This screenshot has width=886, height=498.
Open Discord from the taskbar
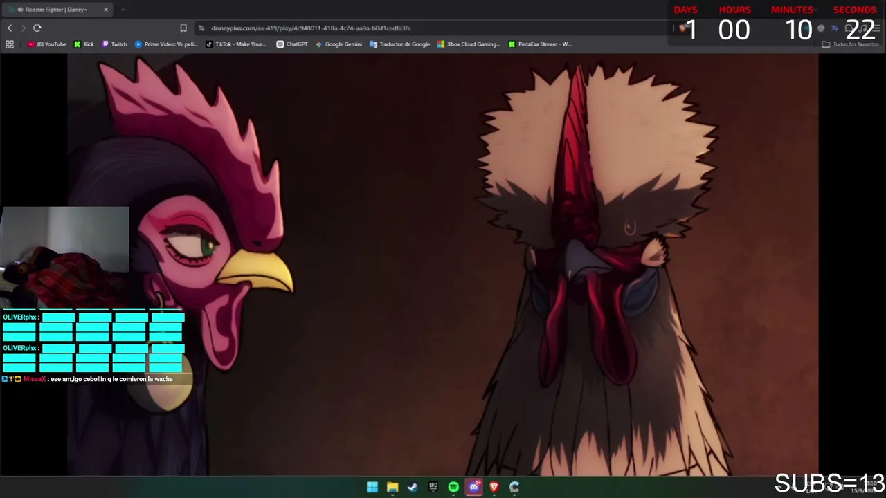pyautogui.click(x=474, y=487)
